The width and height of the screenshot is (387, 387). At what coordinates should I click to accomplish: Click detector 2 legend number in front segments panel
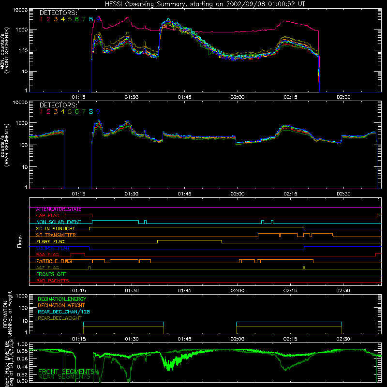(x=49, y=19)
